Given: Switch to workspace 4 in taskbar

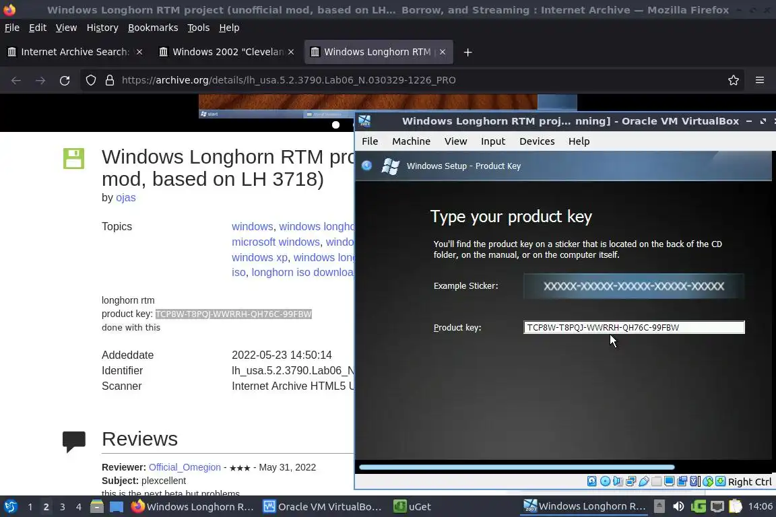Looking at the screenshot, I should [x=78, y=507].
